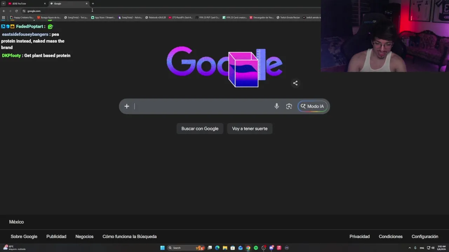Open Happy Cristiano Ro... bookmark
This screenshot has width=449, height=252.
pyautogui.click(x=22, y=17)
